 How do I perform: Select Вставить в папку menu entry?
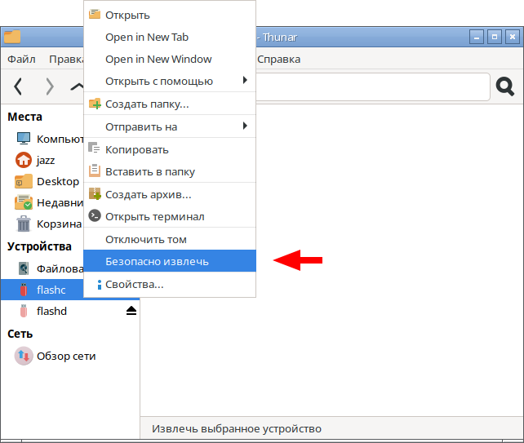pos(170,171)
